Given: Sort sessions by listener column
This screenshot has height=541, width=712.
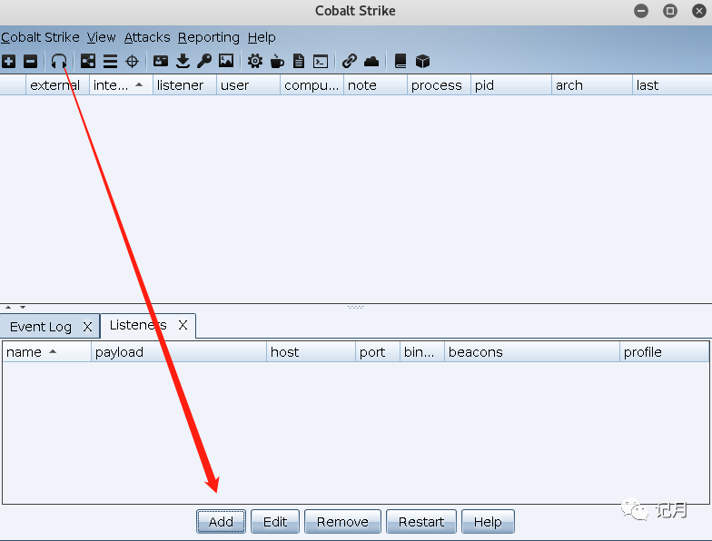Looking at the screenshot, I should pos(184,85).
